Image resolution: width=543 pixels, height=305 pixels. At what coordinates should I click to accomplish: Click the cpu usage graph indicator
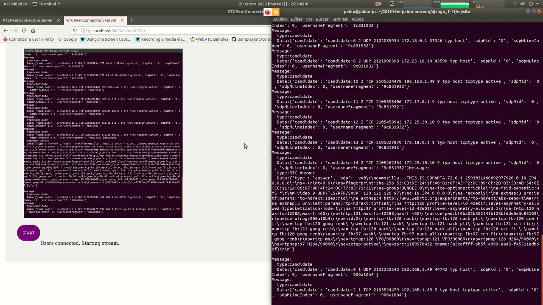point(417,4)
